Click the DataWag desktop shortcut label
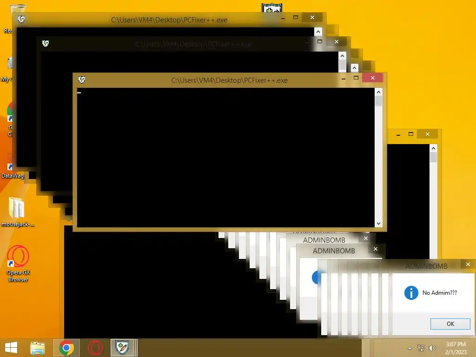Screen dimensions: 476x357 [13, 176]
